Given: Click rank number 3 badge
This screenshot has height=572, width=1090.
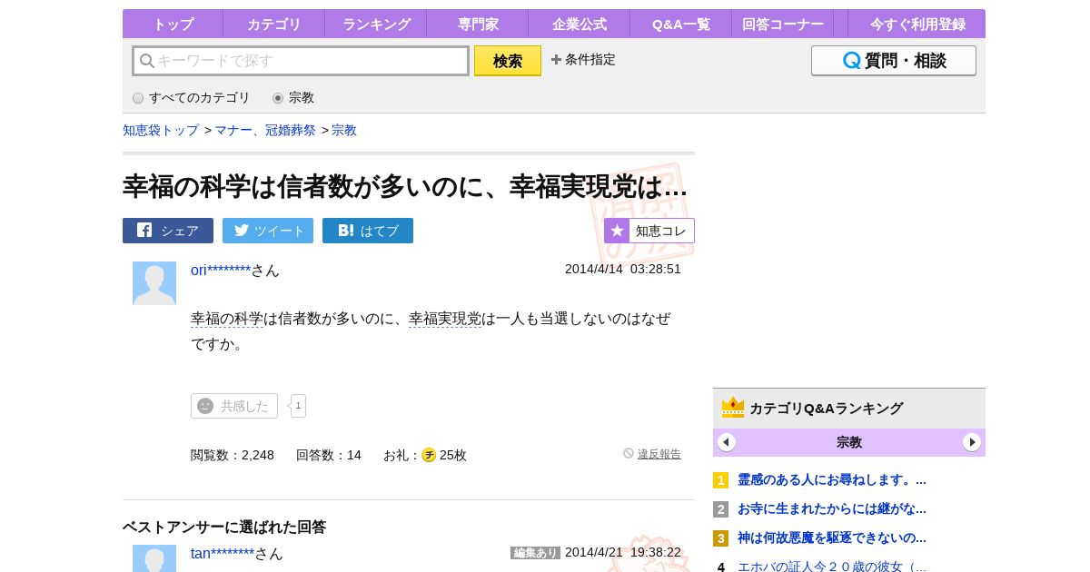Looking at the screenshot, I should click(721, 538).
